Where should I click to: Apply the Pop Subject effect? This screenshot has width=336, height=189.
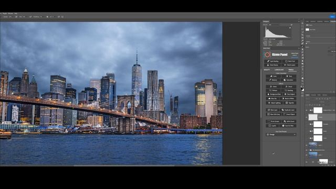(x=289, y=94)
